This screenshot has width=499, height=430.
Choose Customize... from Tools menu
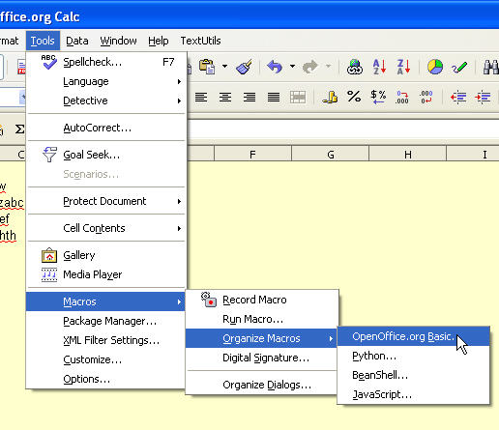point(106,359)
